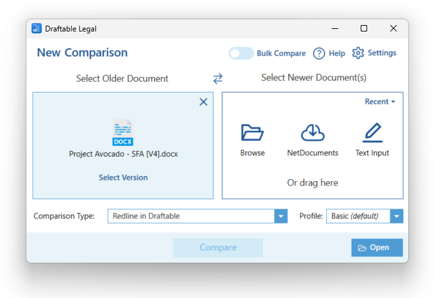Screen dimensions: 434x298
Task: Click the Settings text label
Action: pyautogui.click(x=382, y=53)
